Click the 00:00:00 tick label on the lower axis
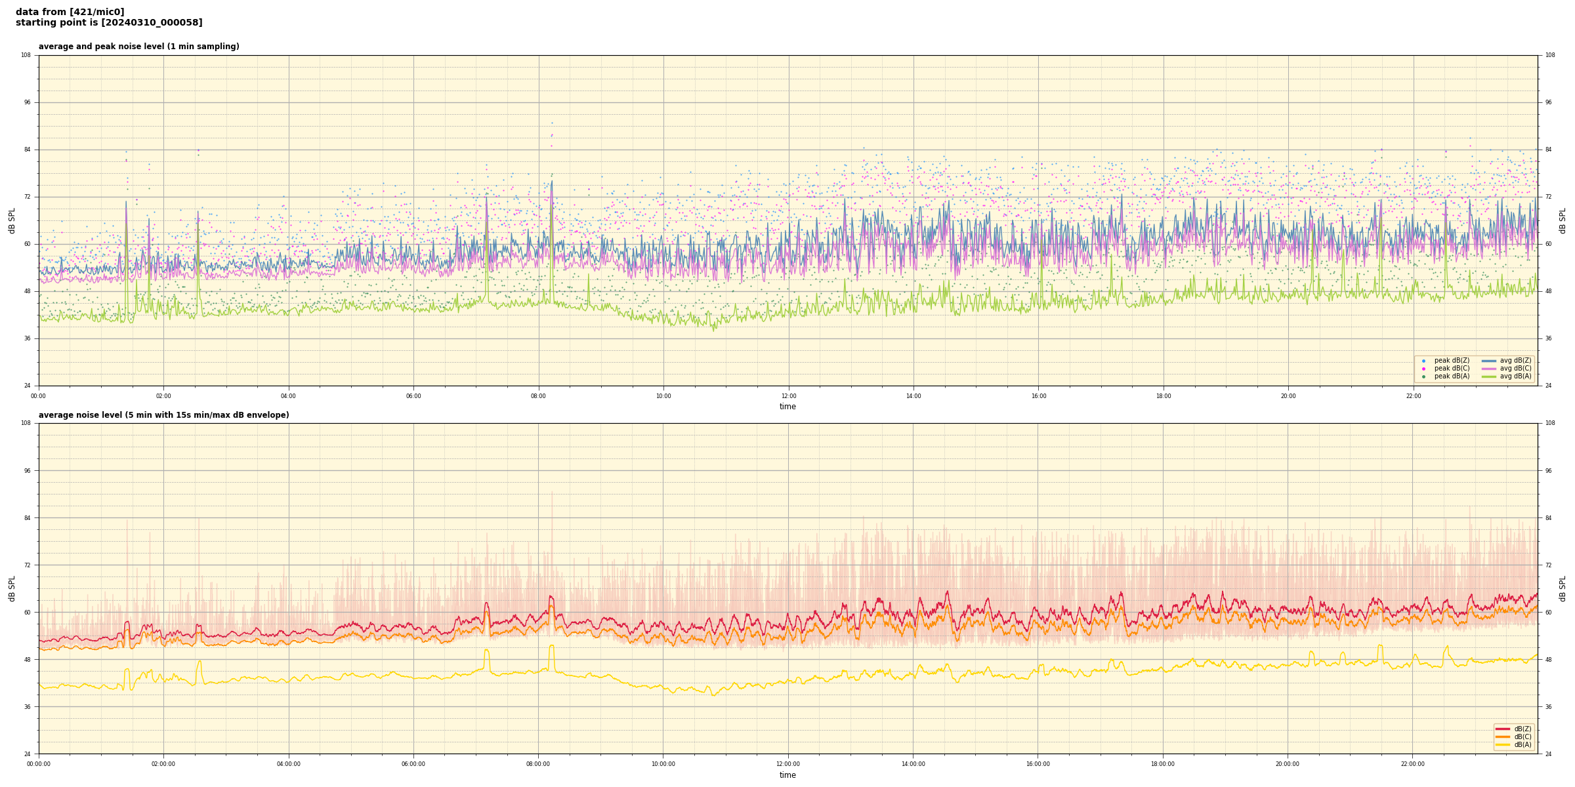This screenshot has width=1575, height=787. pos(39,764)
